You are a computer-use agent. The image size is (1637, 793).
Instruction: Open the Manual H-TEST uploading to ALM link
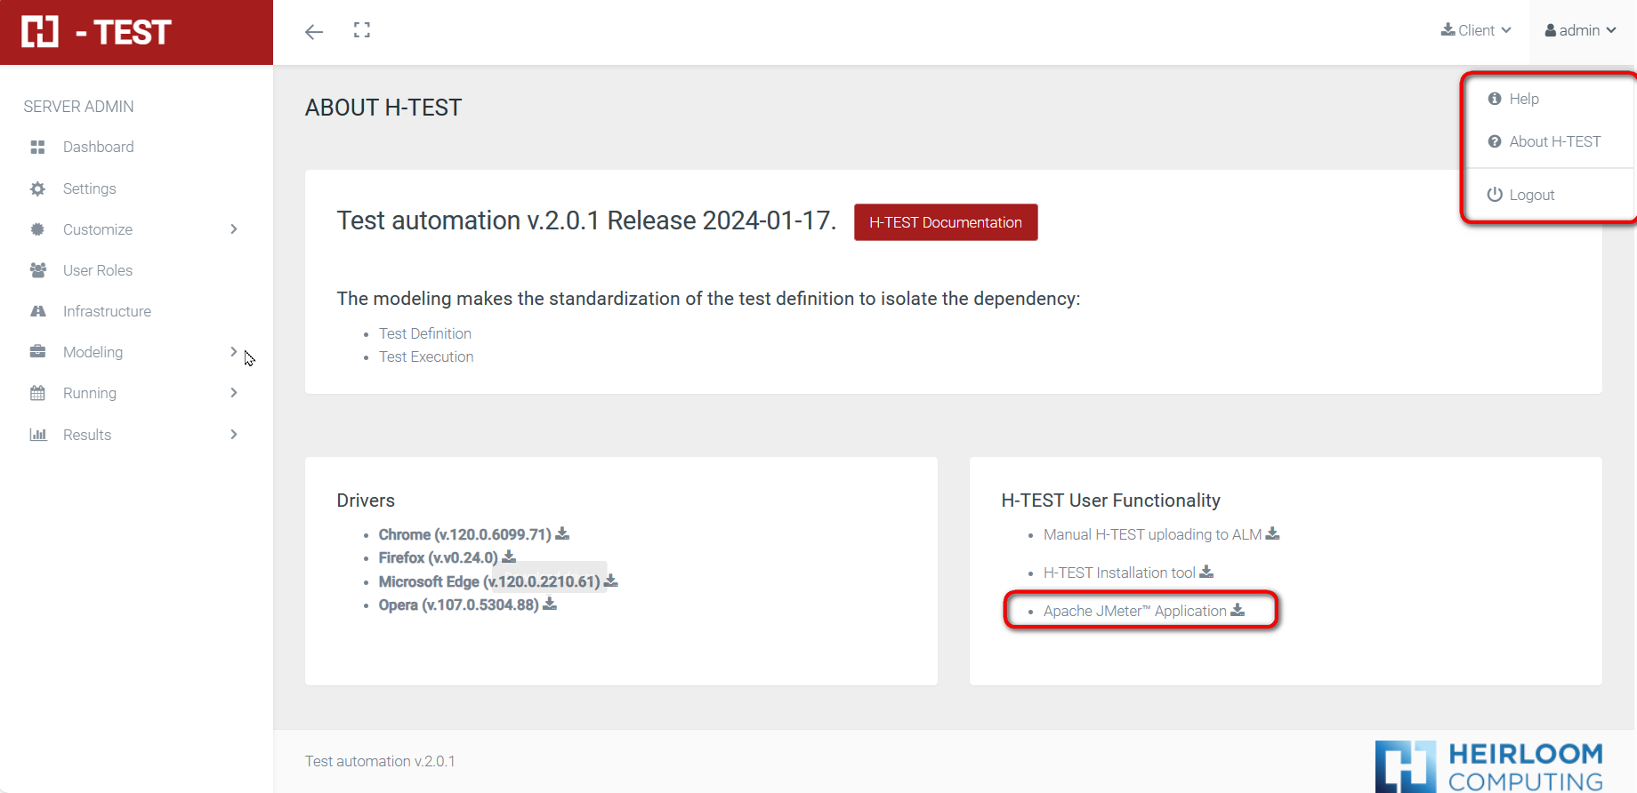click(x=1152, y=534)
